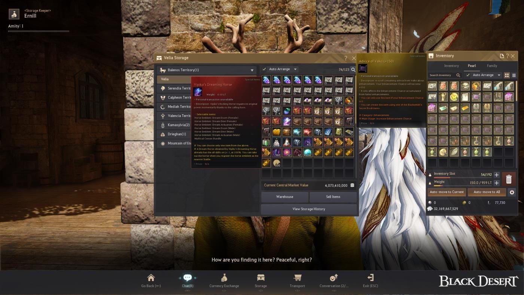Image resolution: width=524 pixels, height=295 pixels.
Task: Select the Storage chest icon in bottom bar
Action: pos(261,278)
